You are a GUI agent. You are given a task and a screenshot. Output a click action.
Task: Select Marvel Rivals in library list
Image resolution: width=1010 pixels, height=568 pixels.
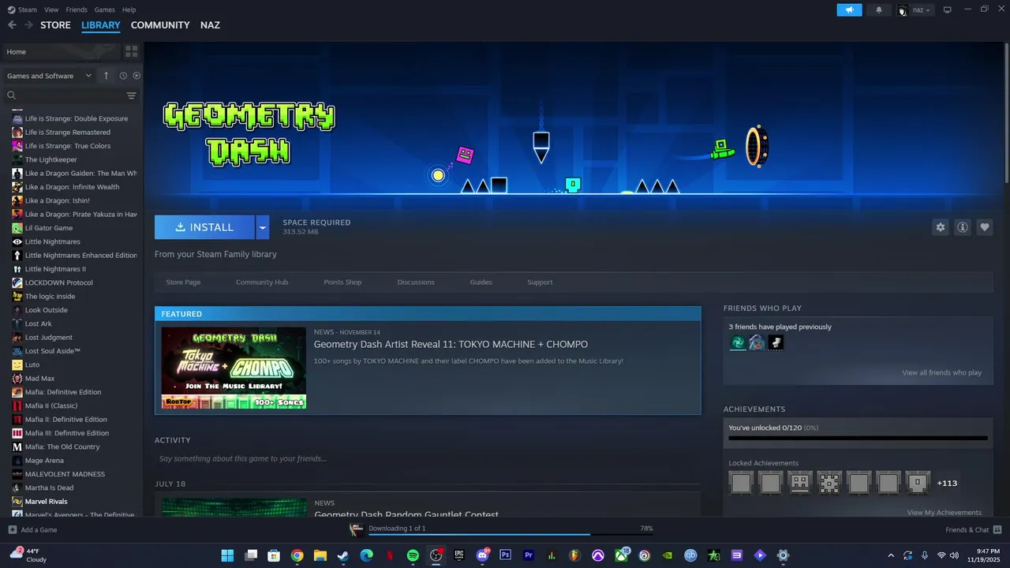pyautogui.click(x=46, y=502)
